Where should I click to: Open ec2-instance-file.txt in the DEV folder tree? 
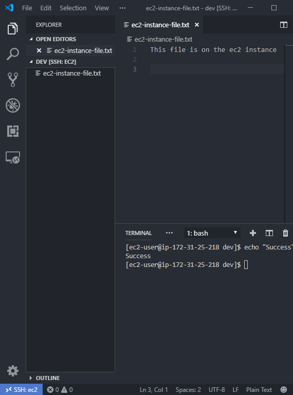[x=70, y=74]
